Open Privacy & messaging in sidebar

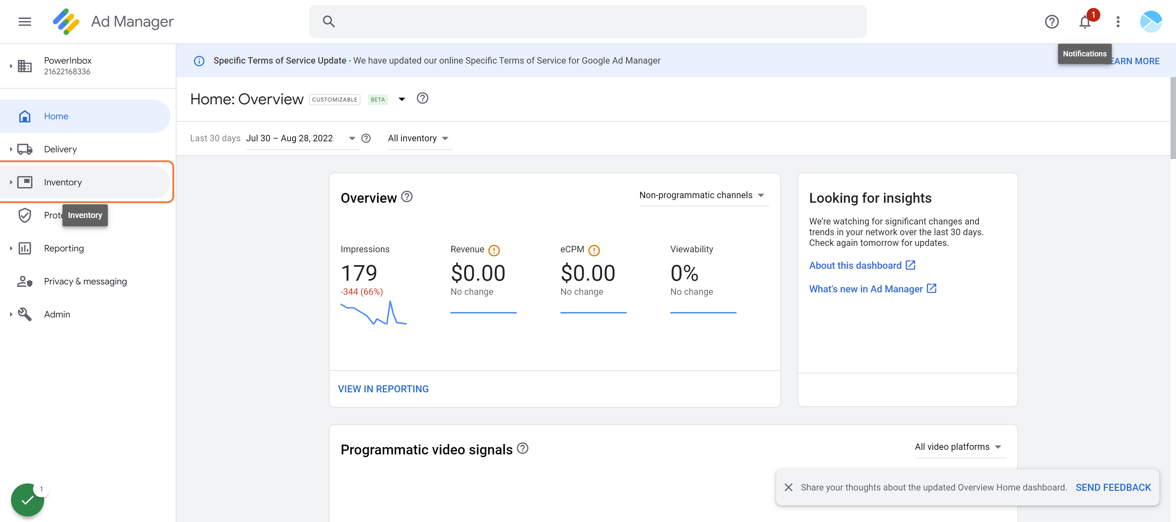[x=85, y=281]
